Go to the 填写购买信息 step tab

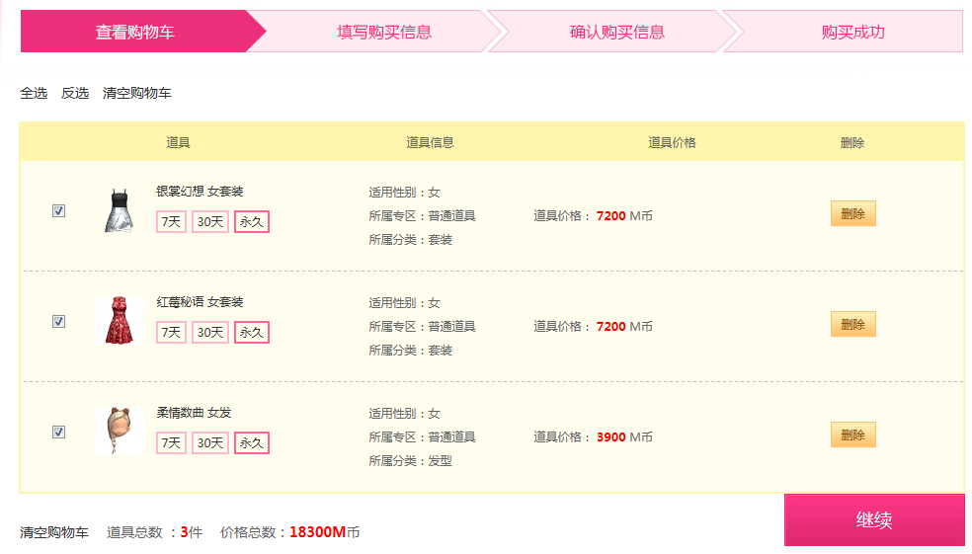click(x=383, y=32)
